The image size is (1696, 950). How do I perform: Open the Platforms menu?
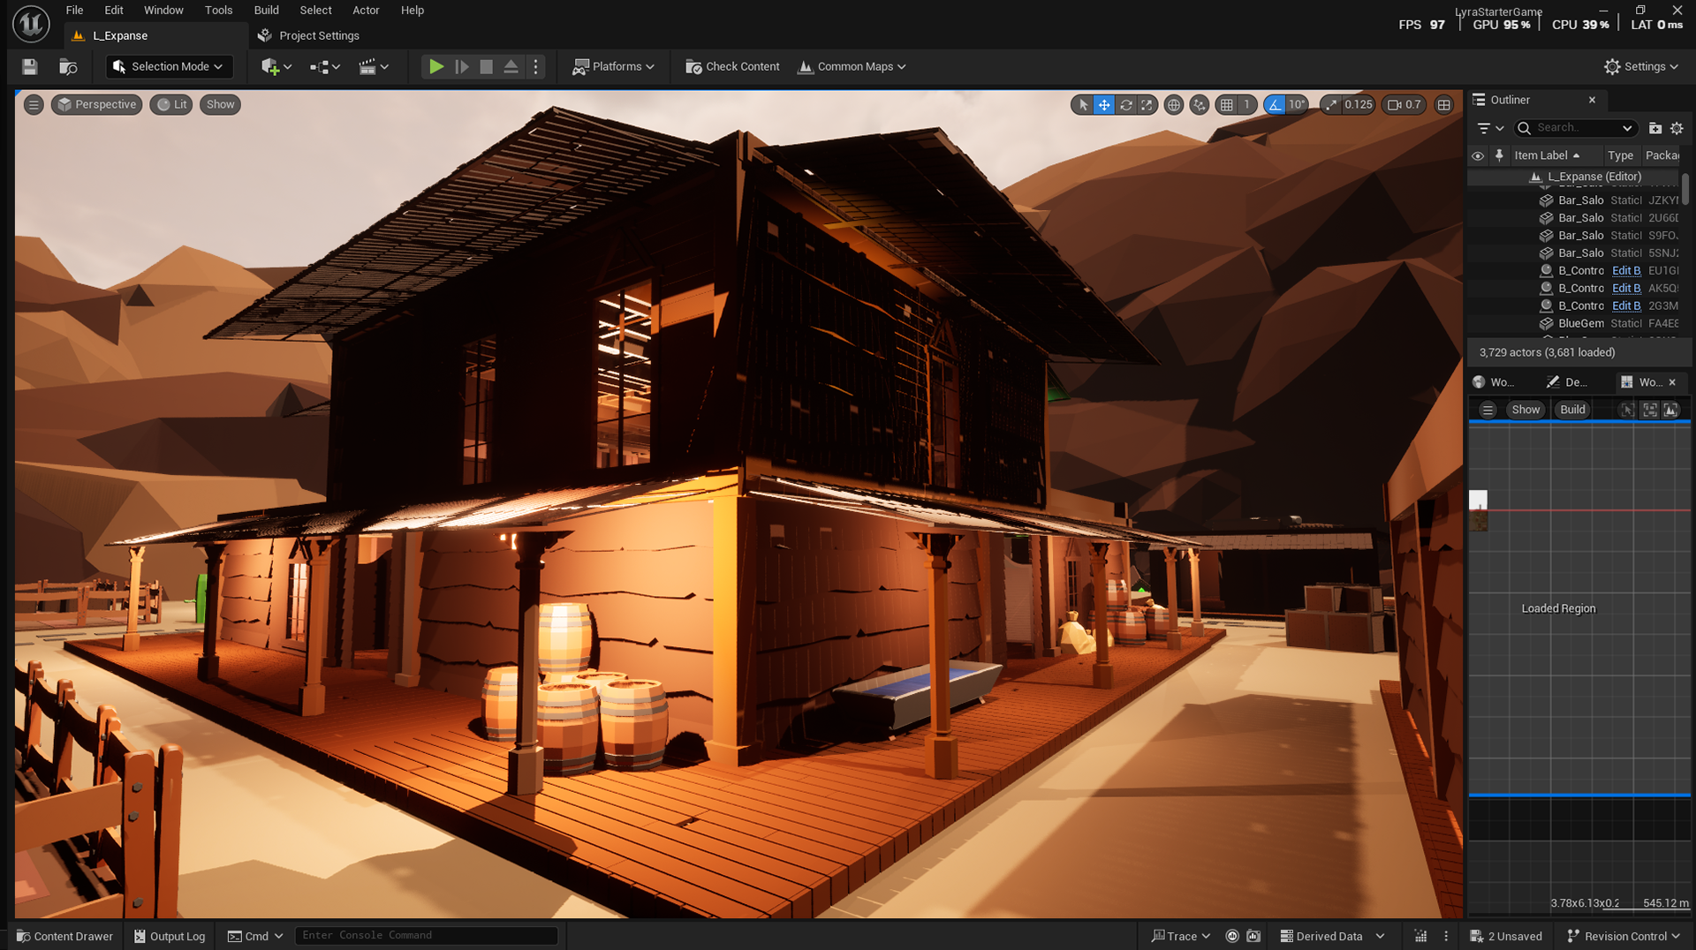click(614, 67)
